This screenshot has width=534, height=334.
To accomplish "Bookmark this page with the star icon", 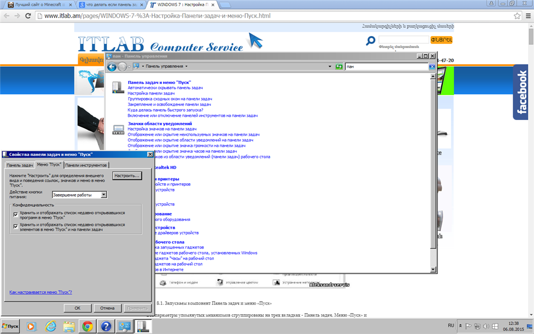I will click(517, 16).
